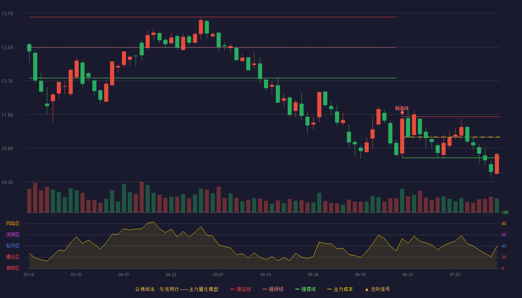The height and width of the screenshot is (298, 522).
Task: Click the 假龙吟 red arrow marker
Action: [x=402, y=112]
